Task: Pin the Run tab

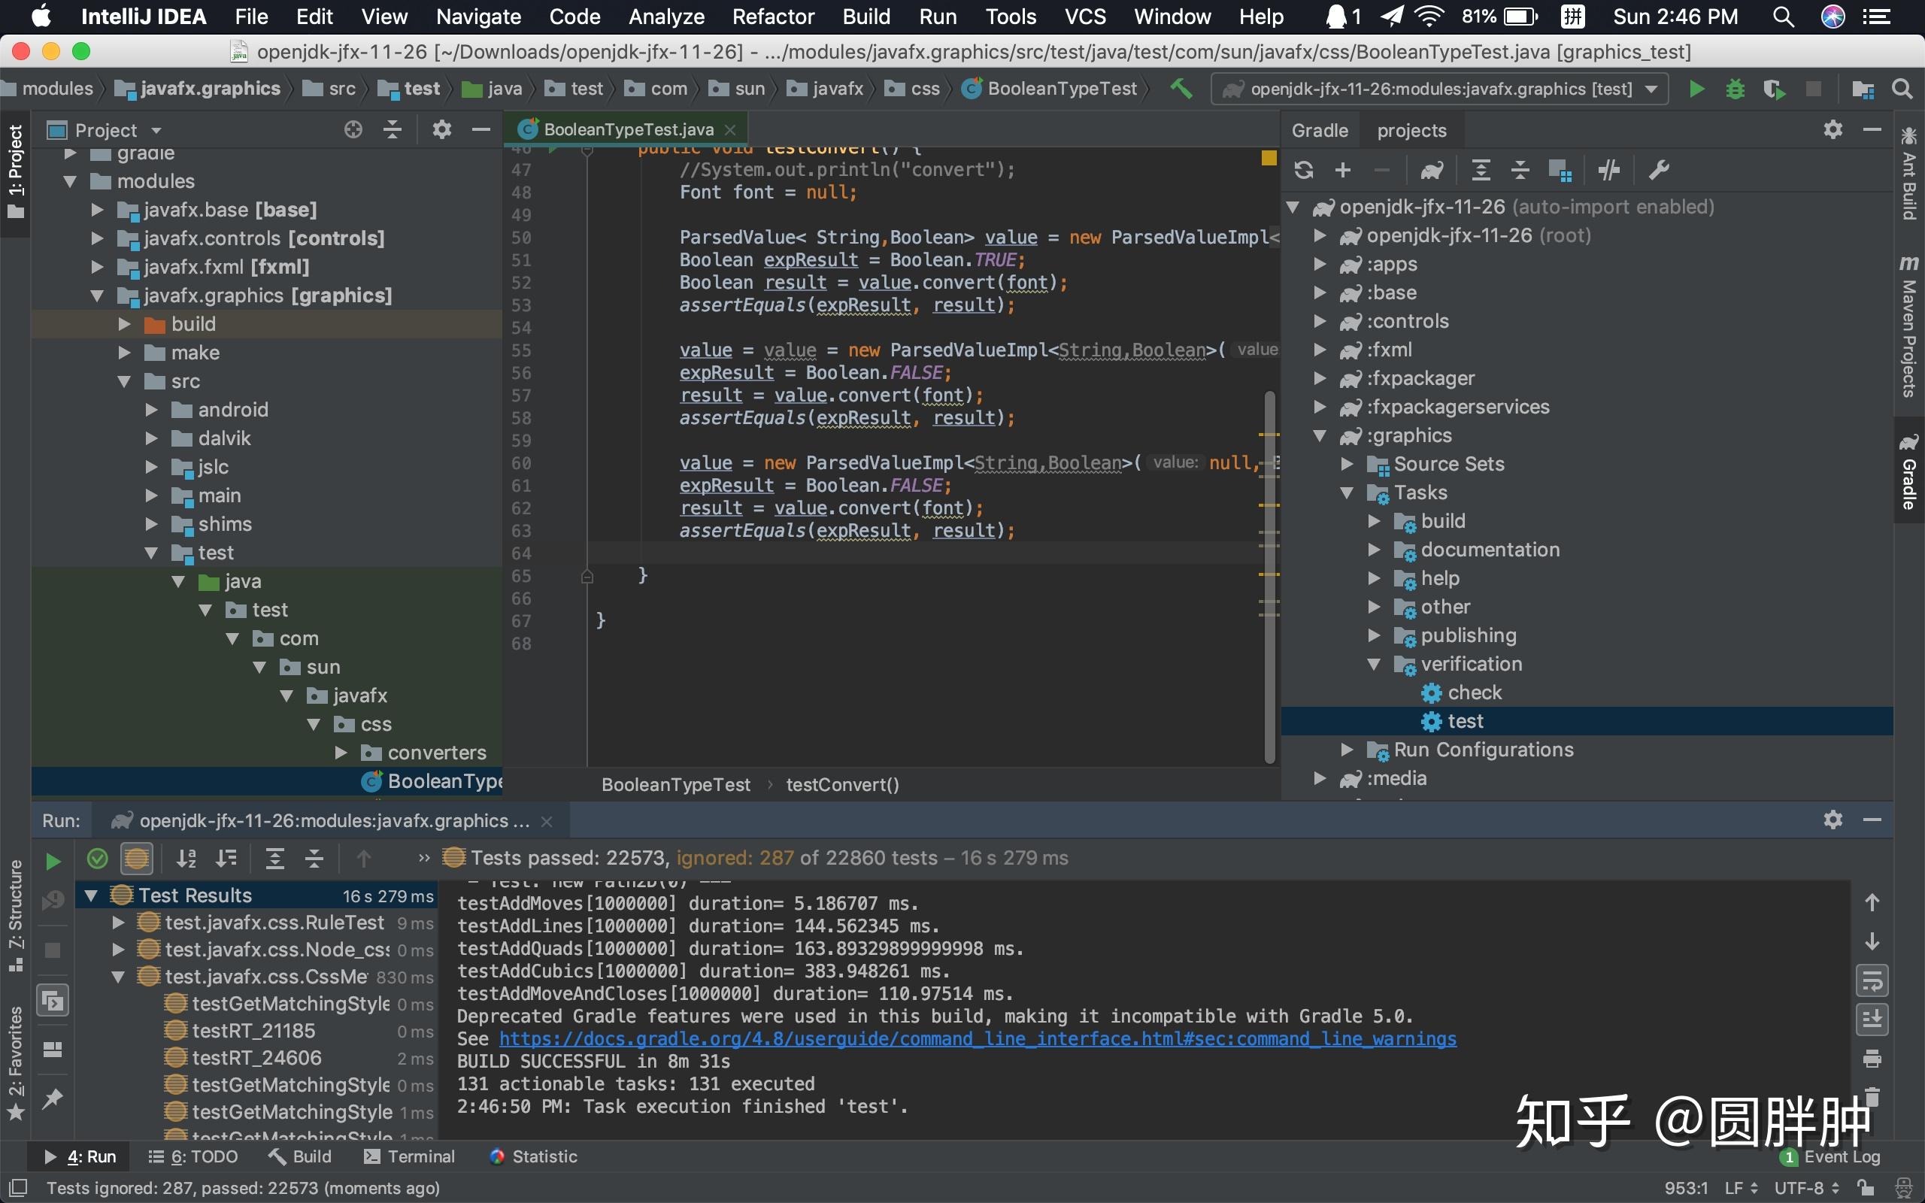Action: click(53, 1099)
